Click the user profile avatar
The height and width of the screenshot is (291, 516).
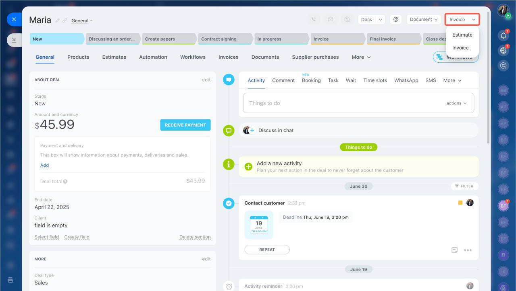(503, 10)
